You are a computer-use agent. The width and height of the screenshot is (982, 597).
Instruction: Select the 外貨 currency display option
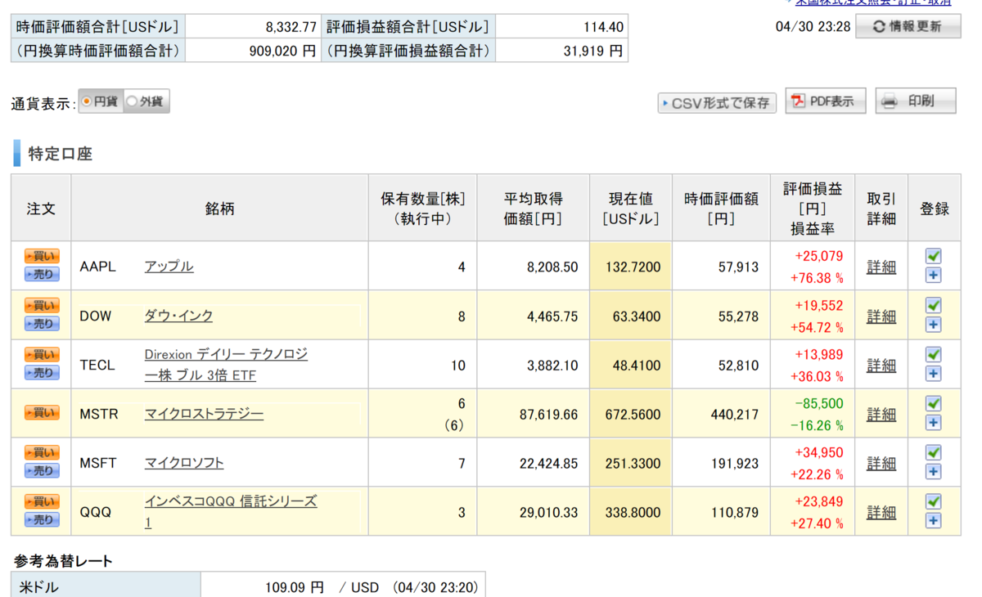pyautogui.click(x=146, y=101)
